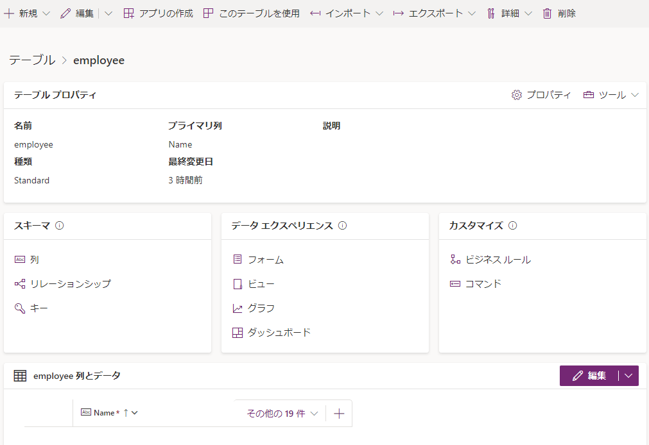Select アプリの作成 in command bar
Viewport: 649px width, 445px height.
click(x=166, y=13)
